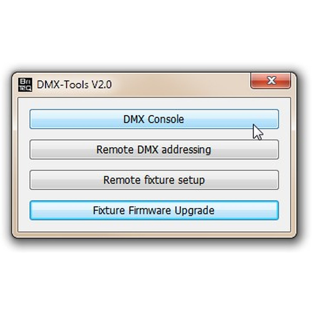Select the highlighted DMX Console button
This screenshot has height=312, width=312.
coord(154,119)
